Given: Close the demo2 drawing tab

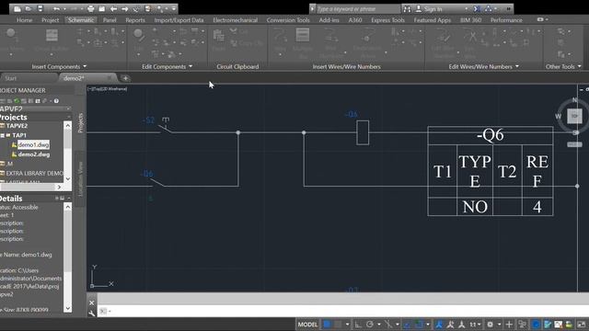Looking at the screenshot, I should click(110, 77).
